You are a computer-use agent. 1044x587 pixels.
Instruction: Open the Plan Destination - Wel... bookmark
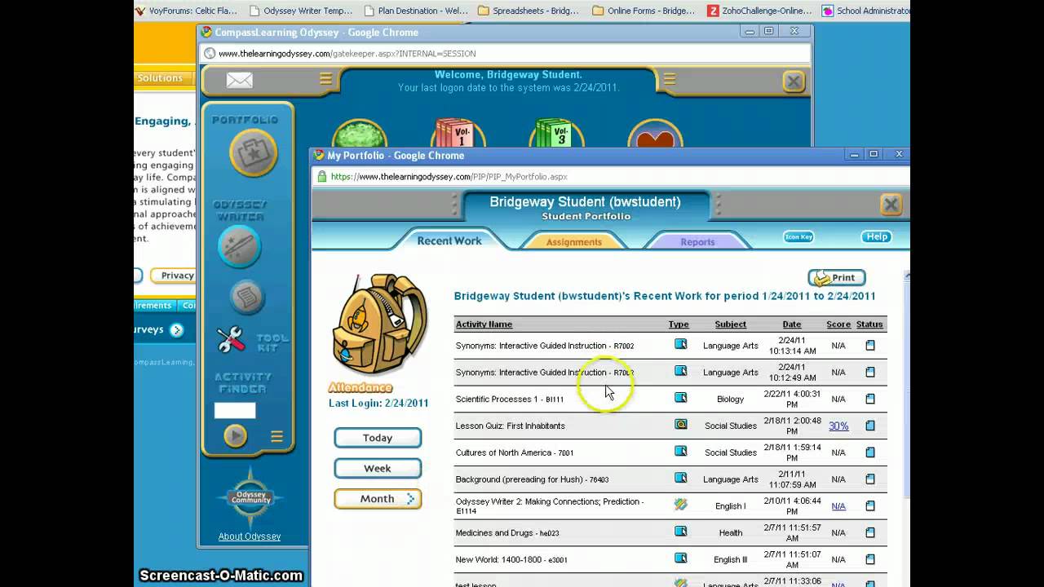[x=415, y=11]
